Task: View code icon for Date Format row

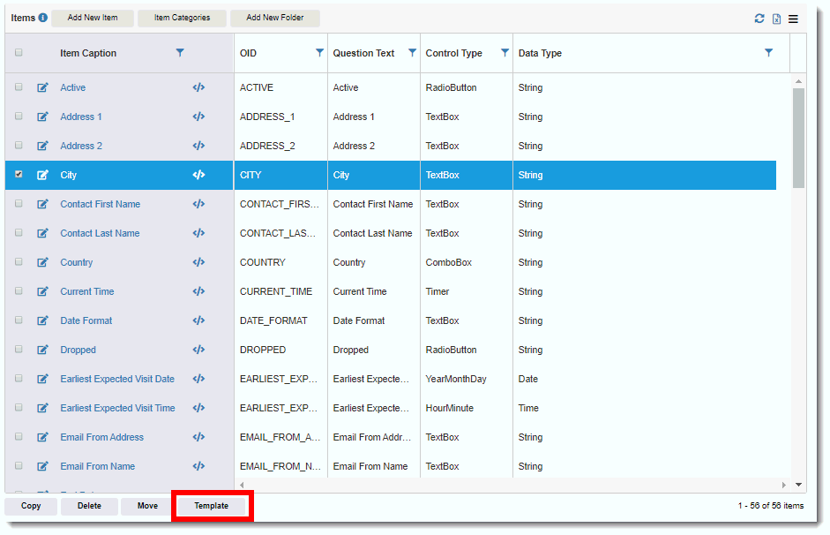Action: (x=198, y=320)
